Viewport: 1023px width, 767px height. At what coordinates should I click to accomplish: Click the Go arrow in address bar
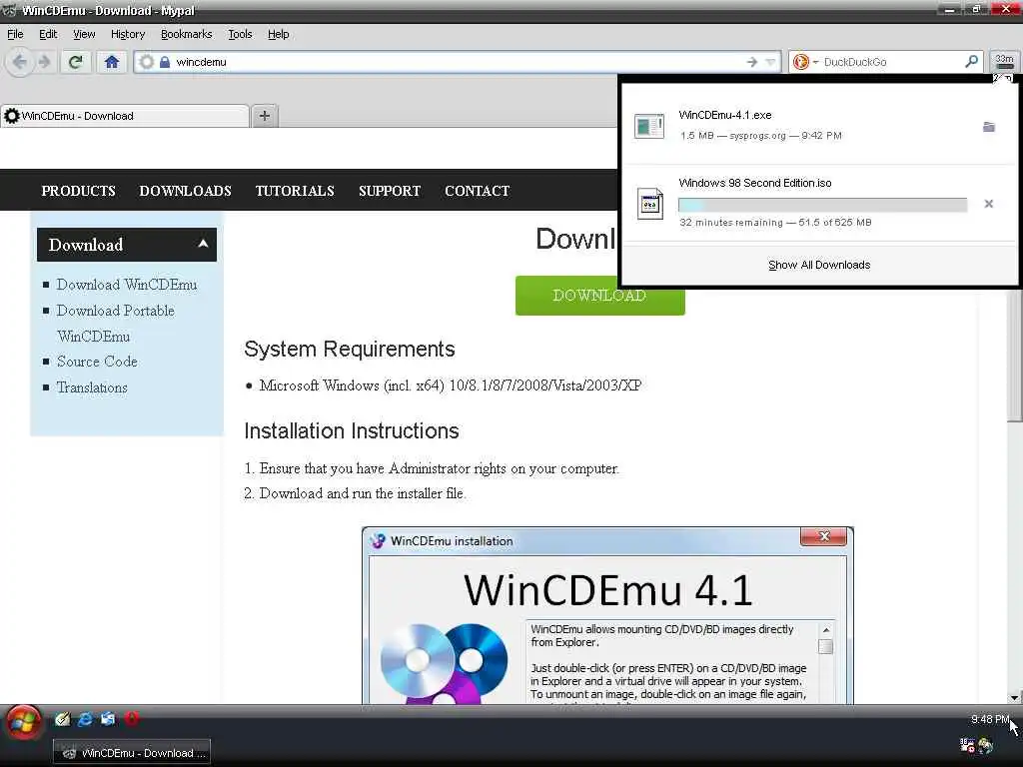coord(752,62)
